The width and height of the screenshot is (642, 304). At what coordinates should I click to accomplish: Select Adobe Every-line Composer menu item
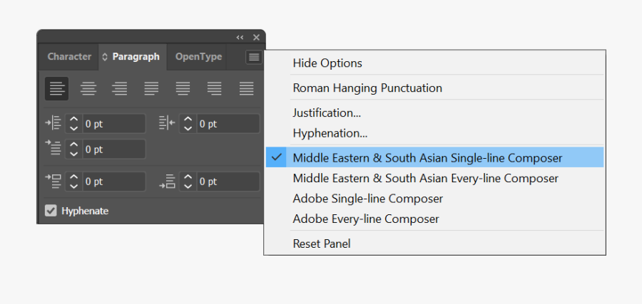point(366,219)
